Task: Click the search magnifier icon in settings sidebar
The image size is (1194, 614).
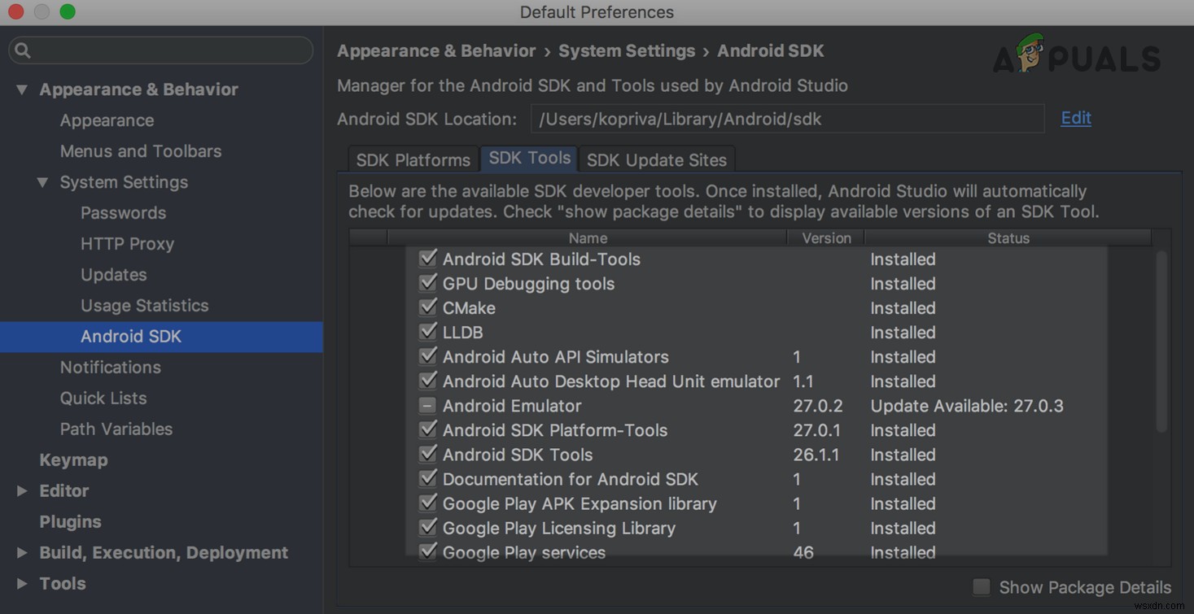Action: [21, 50]
